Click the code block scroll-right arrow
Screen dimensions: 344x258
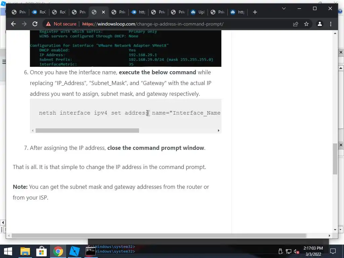pos(218,131)
